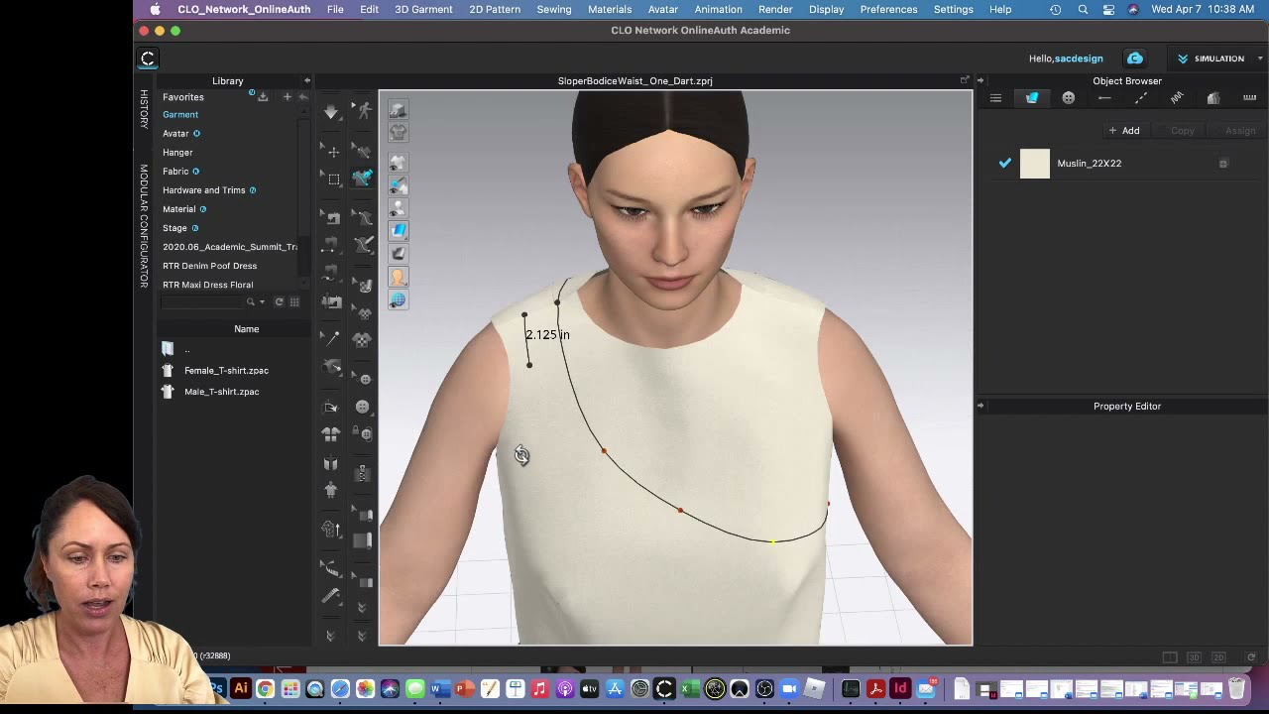The width and height of the screenshot is (1269, 714).
Task: Click the CLO logo home icon
Action: click(x=148, y=59)
